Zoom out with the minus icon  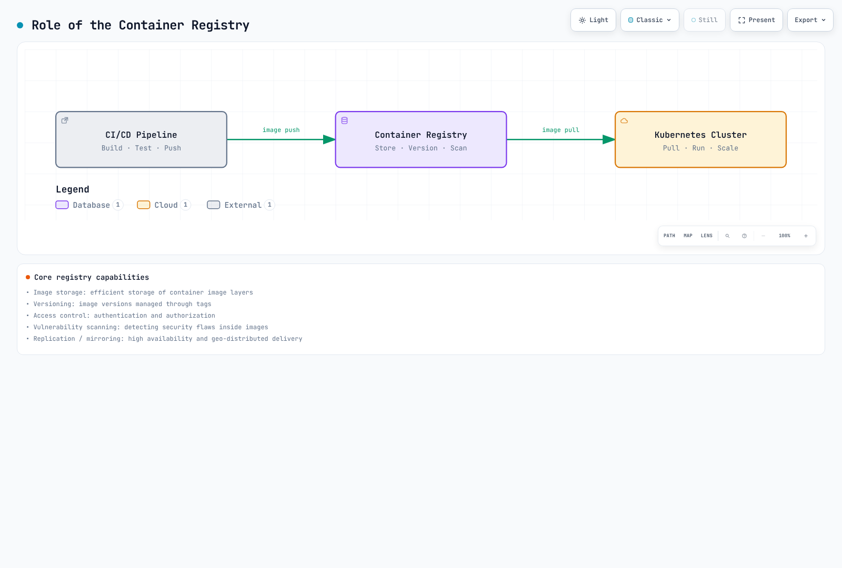(763, 236)
